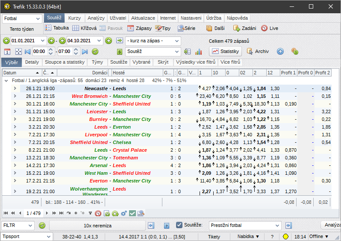Sort by the Profit 1 column header

288,73
